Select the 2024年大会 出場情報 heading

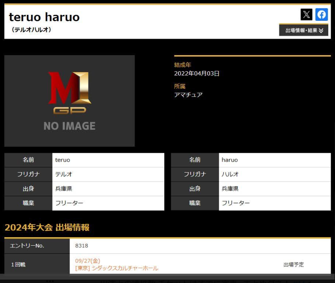[47, 227]
